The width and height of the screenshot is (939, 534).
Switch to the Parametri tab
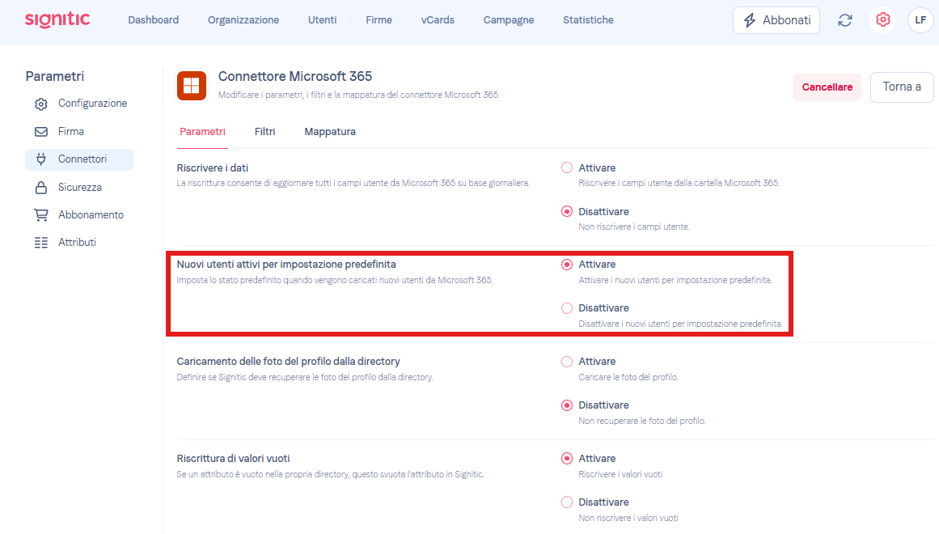point(202,132)
